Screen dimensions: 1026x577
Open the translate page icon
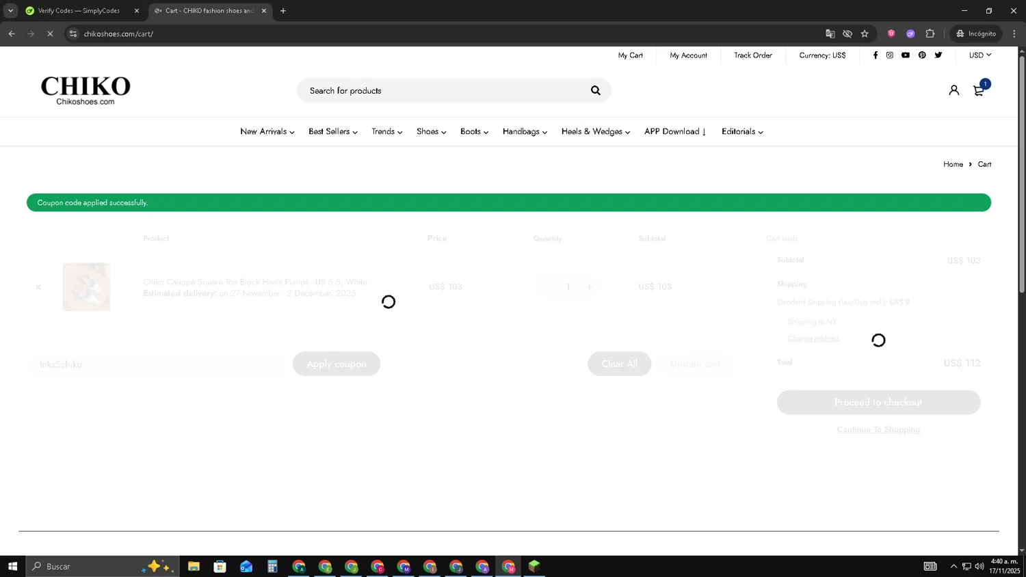830,33
